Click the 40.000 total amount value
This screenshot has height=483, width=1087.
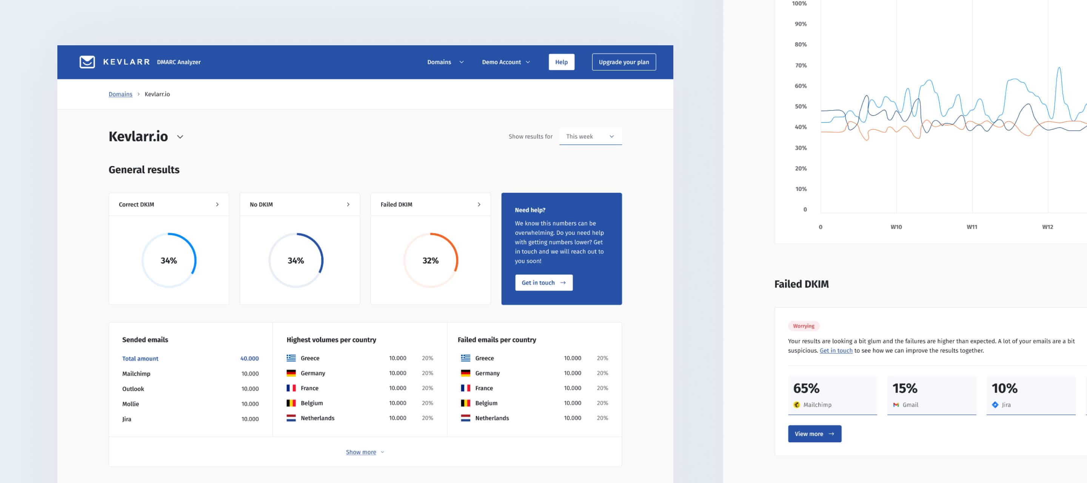point(249,358)
